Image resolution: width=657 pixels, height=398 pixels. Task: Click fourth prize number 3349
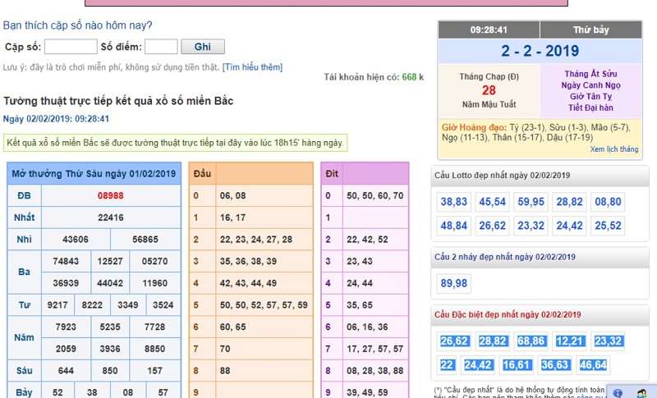click(x=128, y=305)
